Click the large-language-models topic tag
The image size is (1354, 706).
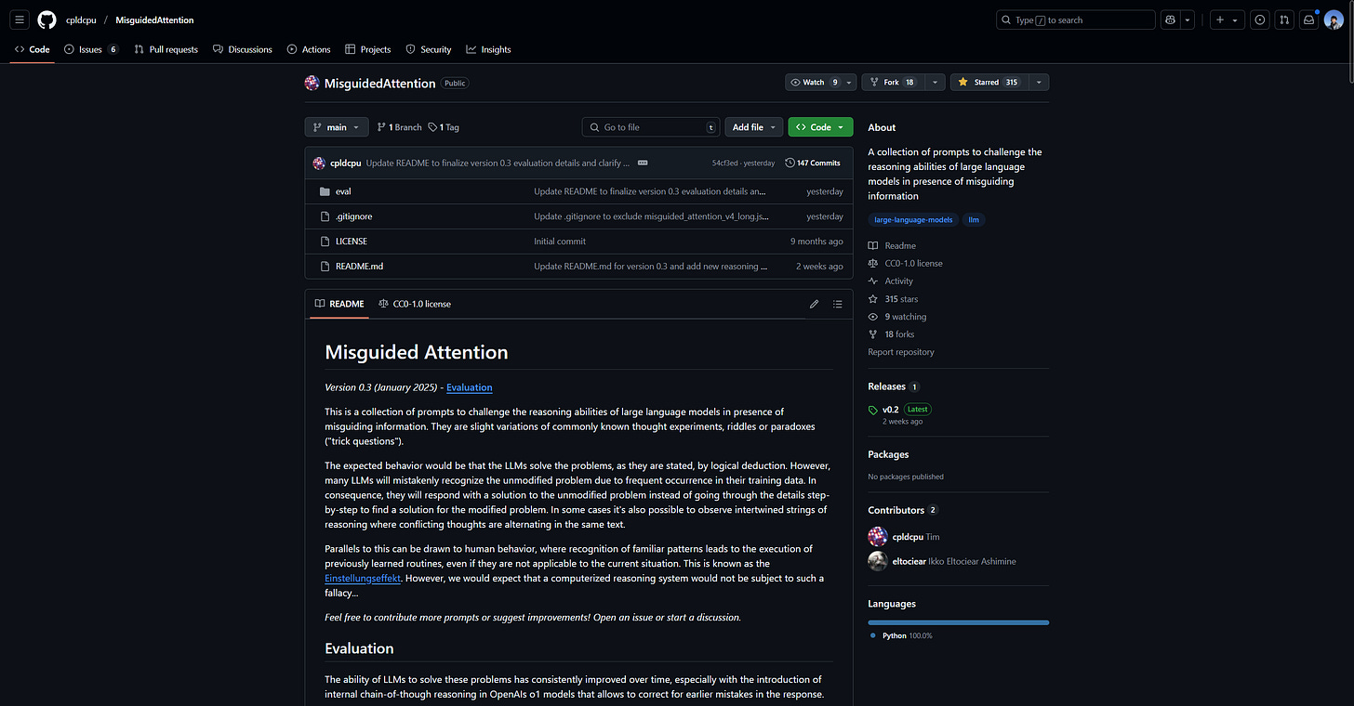913,220
